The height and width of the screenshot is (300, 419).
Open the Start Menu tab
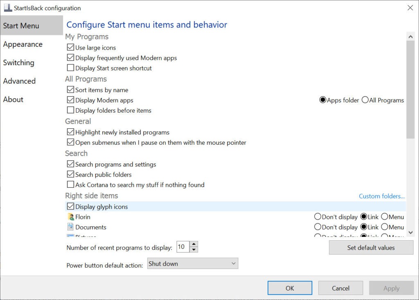click(32, 25)
